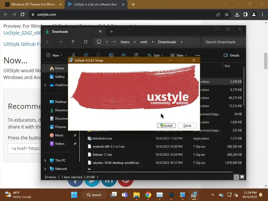Go up one folder in File Explorer

pos(73,42)
